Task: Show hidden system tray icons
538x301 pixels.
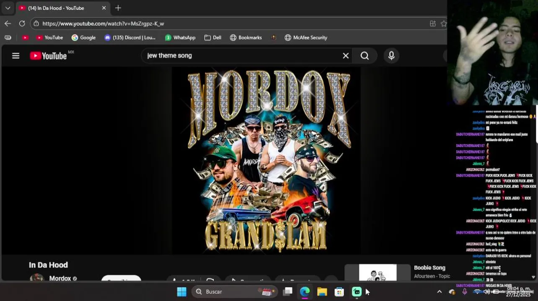Action: point(439,292)
